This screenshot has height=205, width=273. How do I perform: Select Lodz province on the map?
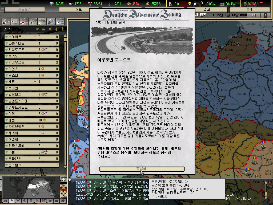coord(224,90)
